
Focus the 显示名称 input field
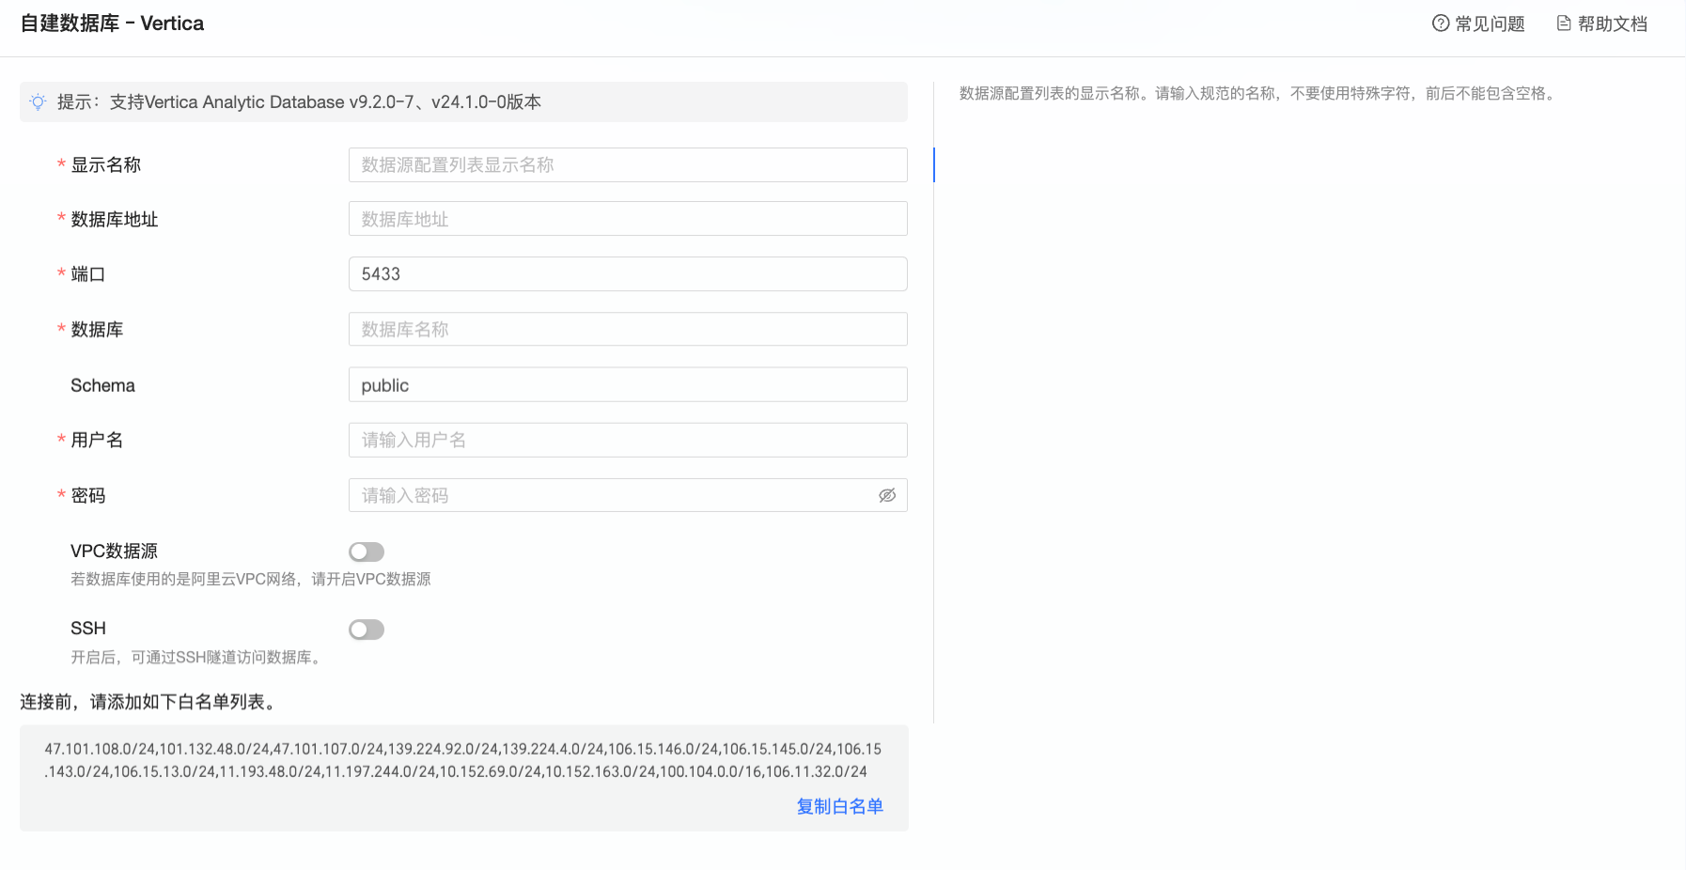628,164
